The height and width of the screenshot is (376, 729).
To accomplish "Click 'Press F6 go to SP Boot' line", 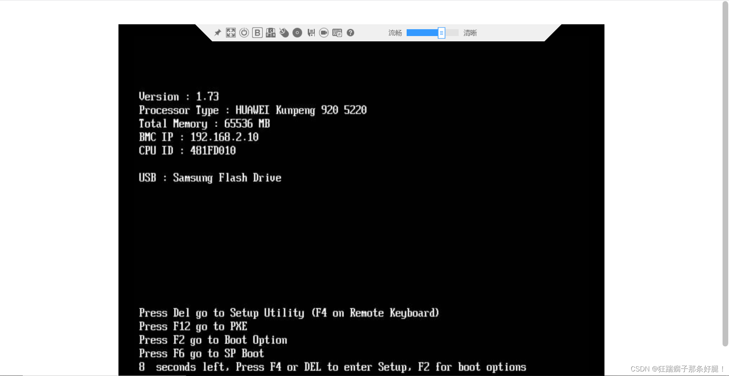I will click(x=201, y=353).
